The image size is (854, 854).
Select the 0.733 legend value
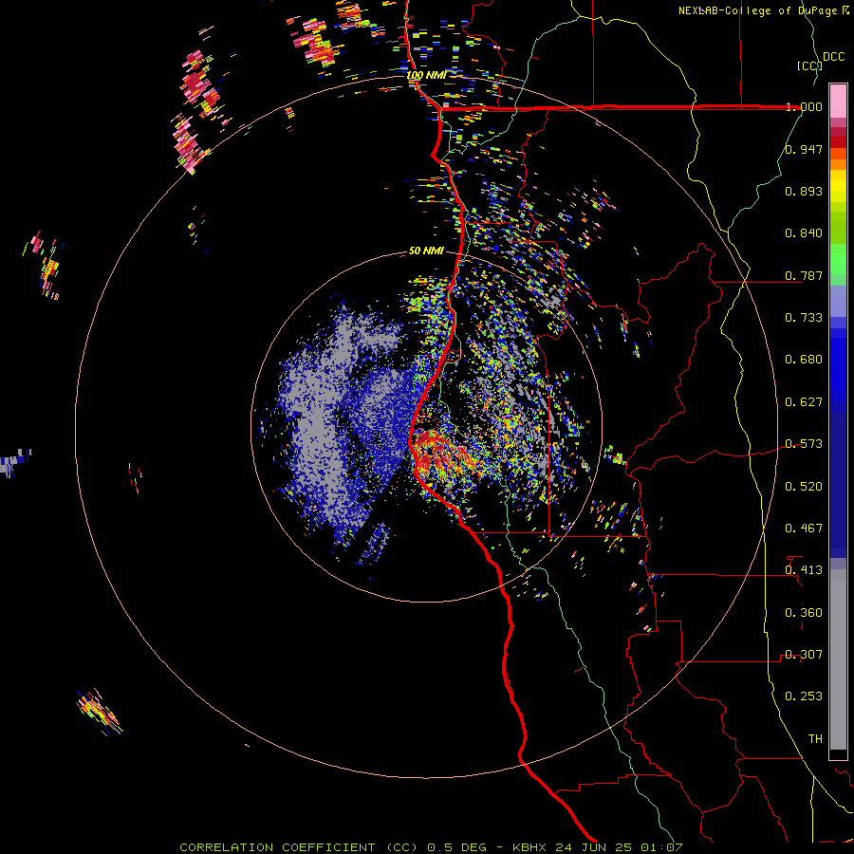[804, 318]
